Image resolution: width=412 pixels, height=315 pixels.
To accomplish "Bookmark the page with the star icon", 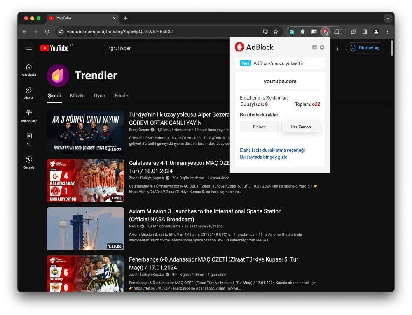I will [276, 32].
